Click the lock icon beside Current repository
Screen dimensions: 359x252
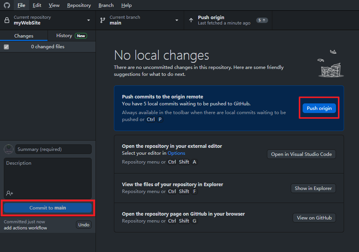point(7,20)
